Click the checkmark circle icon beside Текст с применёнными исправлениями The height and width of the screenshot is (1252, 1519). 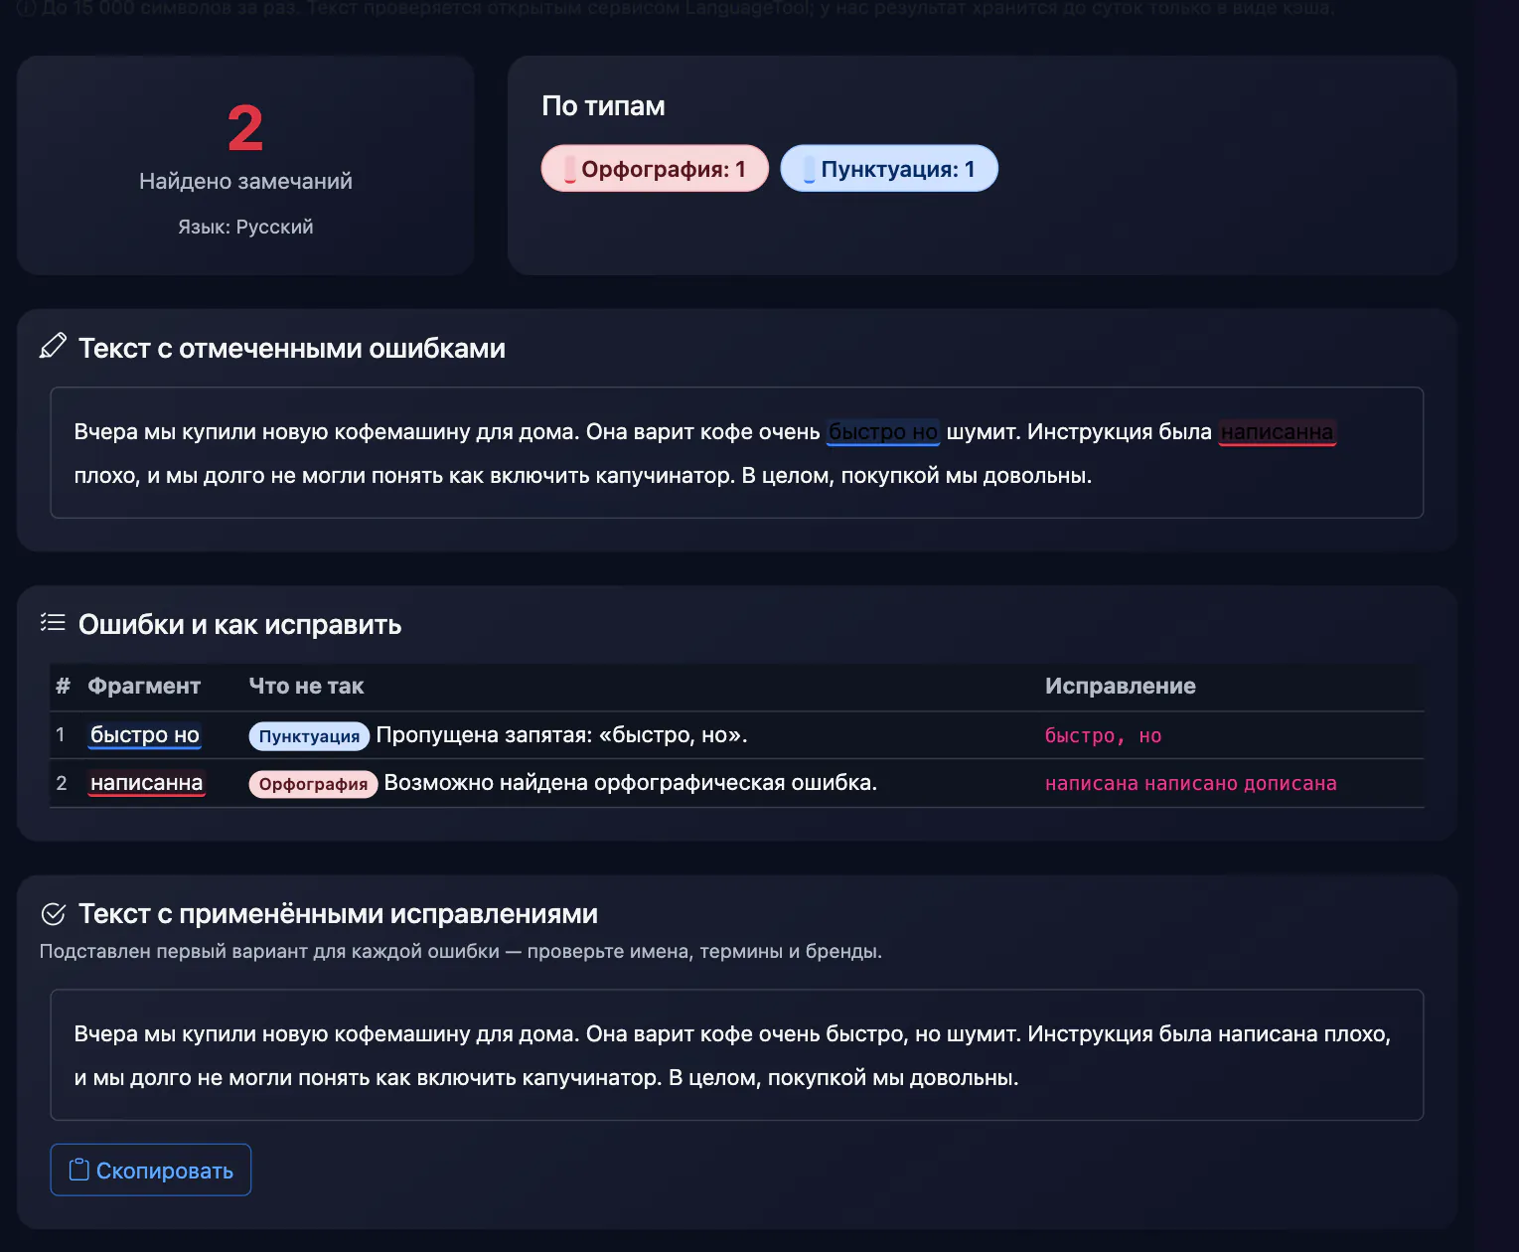coord(53,914)
